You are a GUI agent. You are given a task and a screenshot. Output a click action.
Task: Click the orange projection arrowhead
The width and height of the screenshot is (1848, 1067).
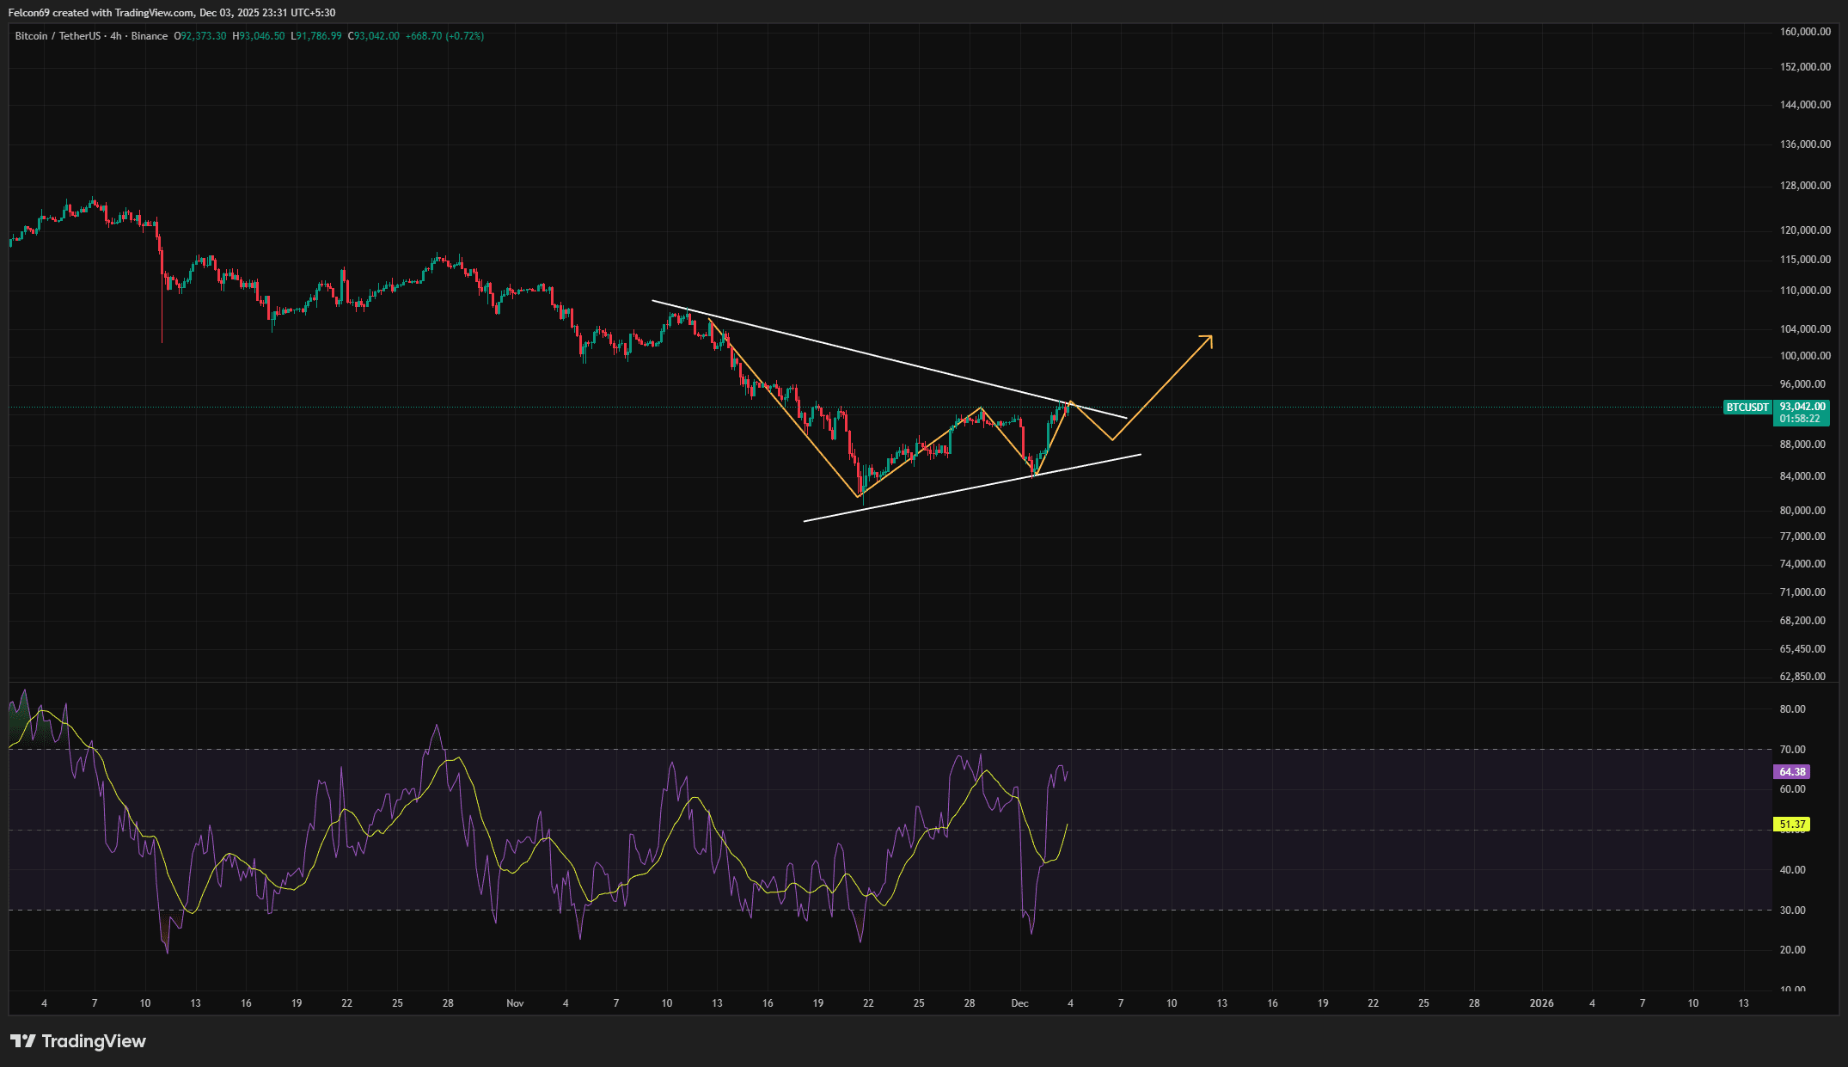coord(1209,338)
